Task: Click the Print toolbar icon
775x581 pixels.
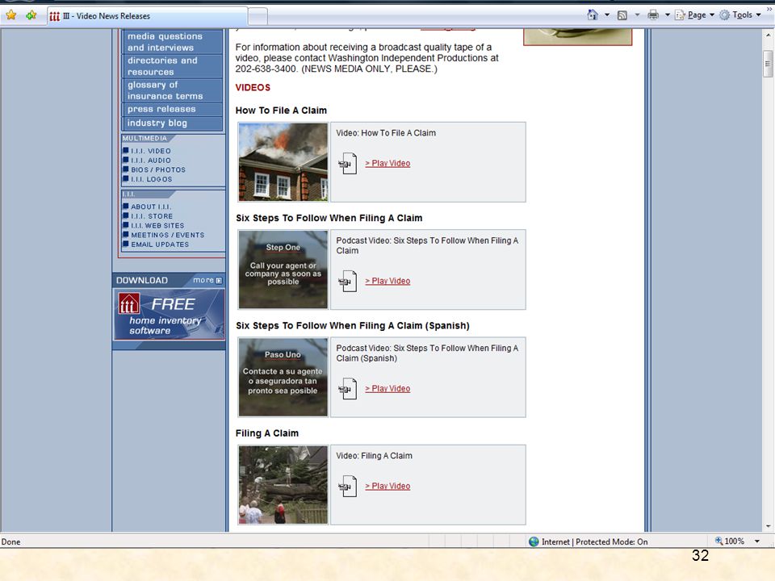Action: tap(653, 15)
